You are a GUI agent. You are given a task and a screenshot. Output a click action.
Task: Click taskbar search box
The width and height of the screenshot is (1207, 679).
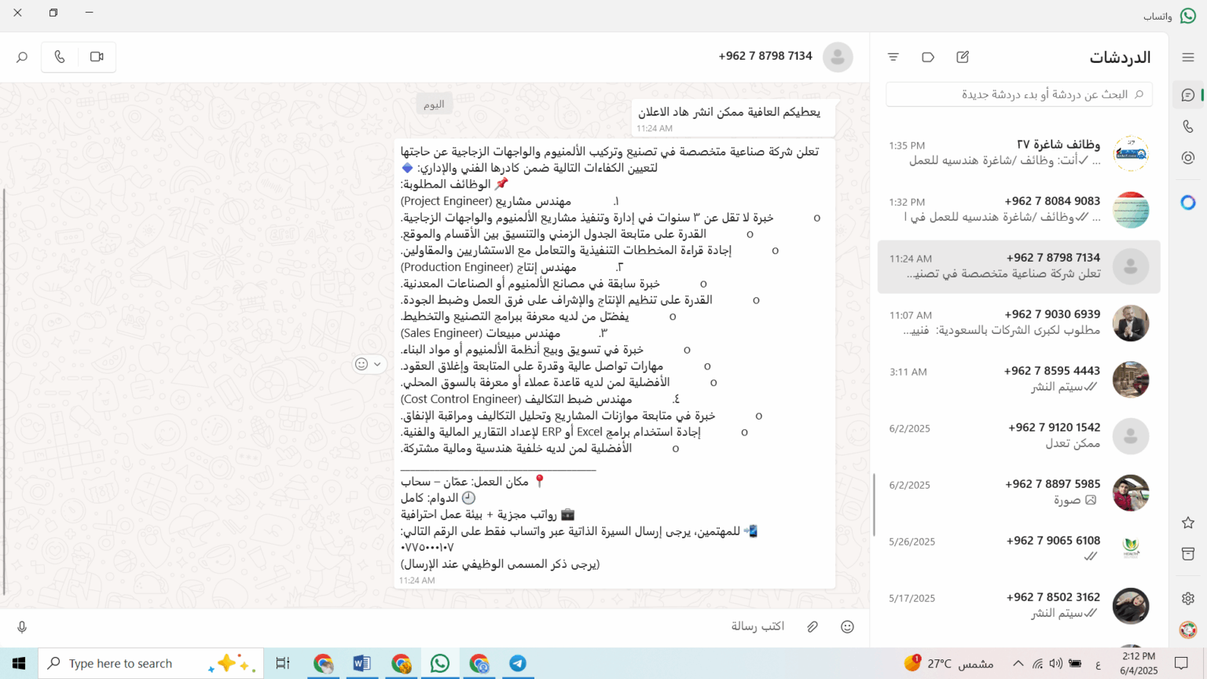click(149, 663)
